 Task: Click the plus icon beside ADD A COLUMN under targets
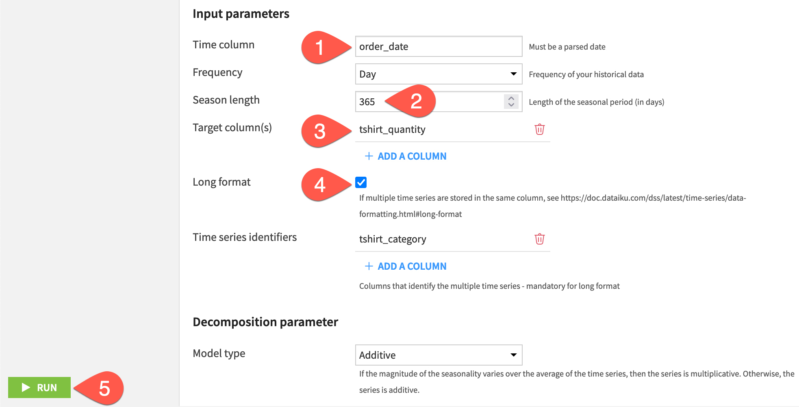tap(369, 156)
